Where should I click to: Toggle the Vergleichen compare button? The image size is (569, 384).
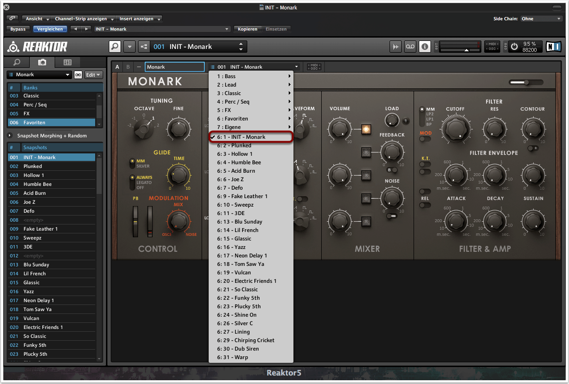point(50,29)
